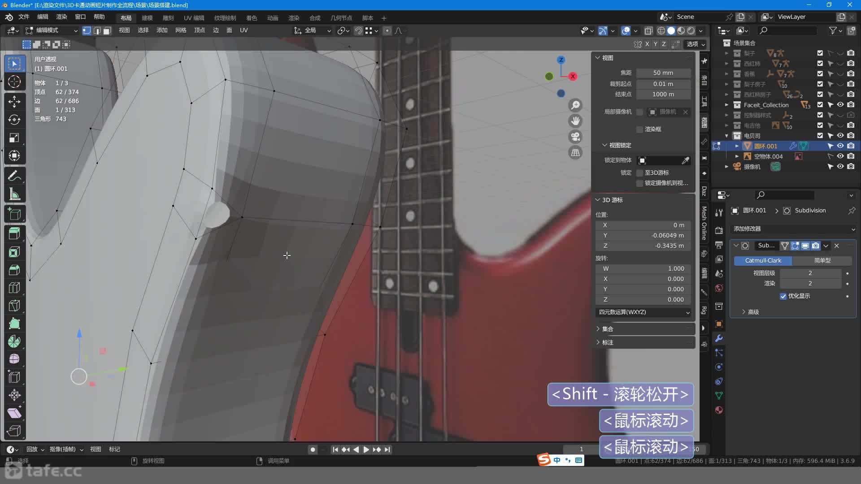Hide 圆环.001 with its eye icon

click(840, 146)
